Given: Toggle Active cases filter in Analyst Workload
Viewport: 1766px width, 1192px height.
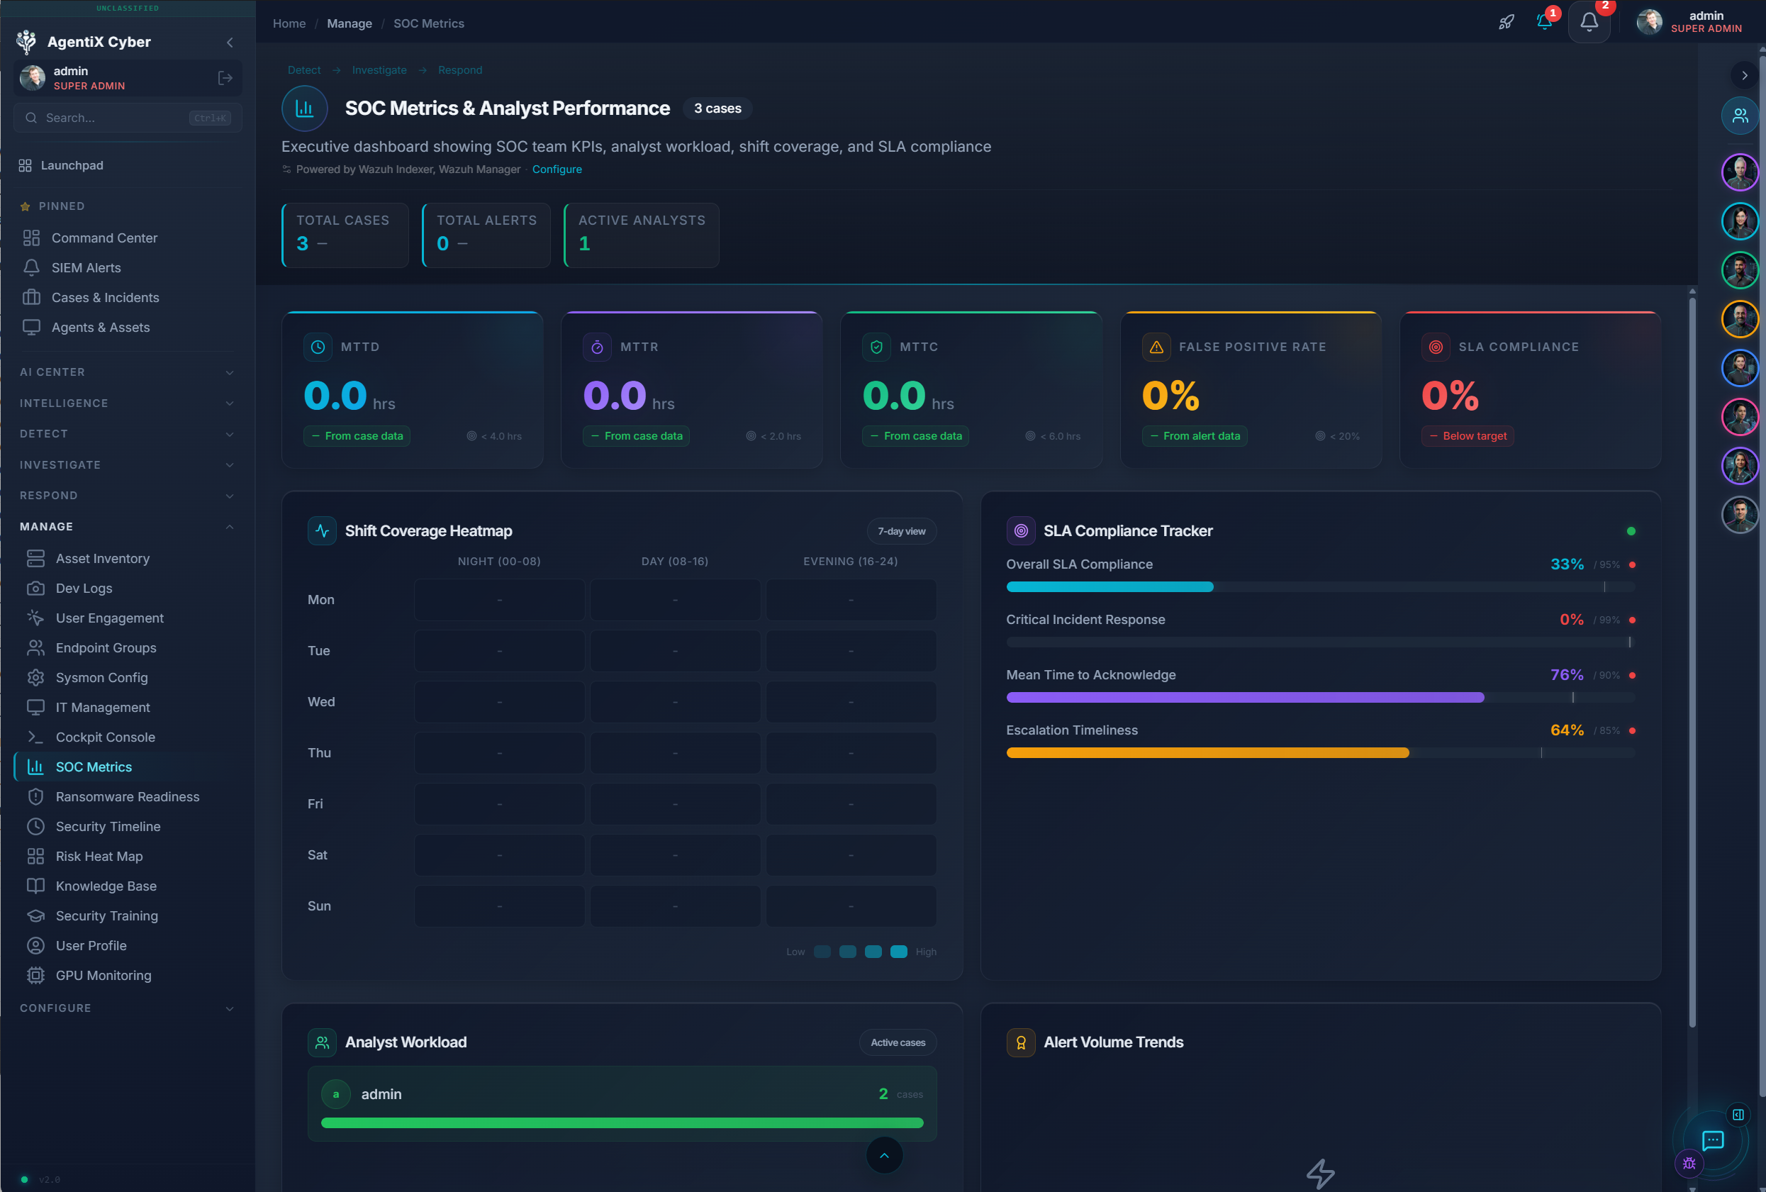Looking at the screenshot, I should [898, 1042].
